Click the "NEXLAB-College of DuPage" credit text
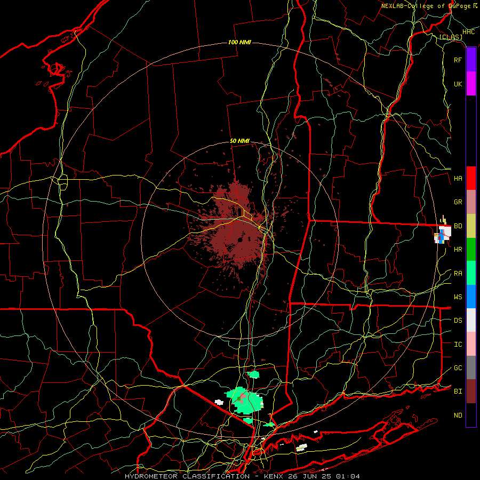This screenshot has width=480, height=480. pos(427,6)
